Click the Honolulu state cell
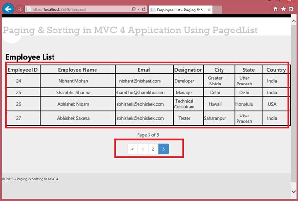 (244, 104)
